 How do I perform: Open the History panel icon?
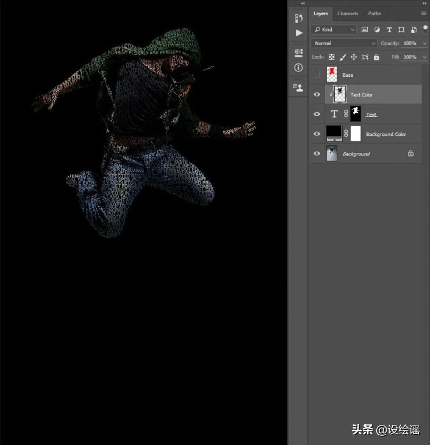tap(298, 18)
